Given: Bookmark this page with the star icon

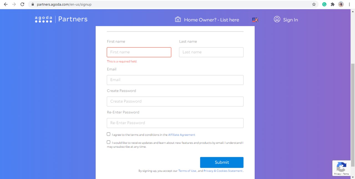Looking at the screenshot, I should tap(314, 4).
